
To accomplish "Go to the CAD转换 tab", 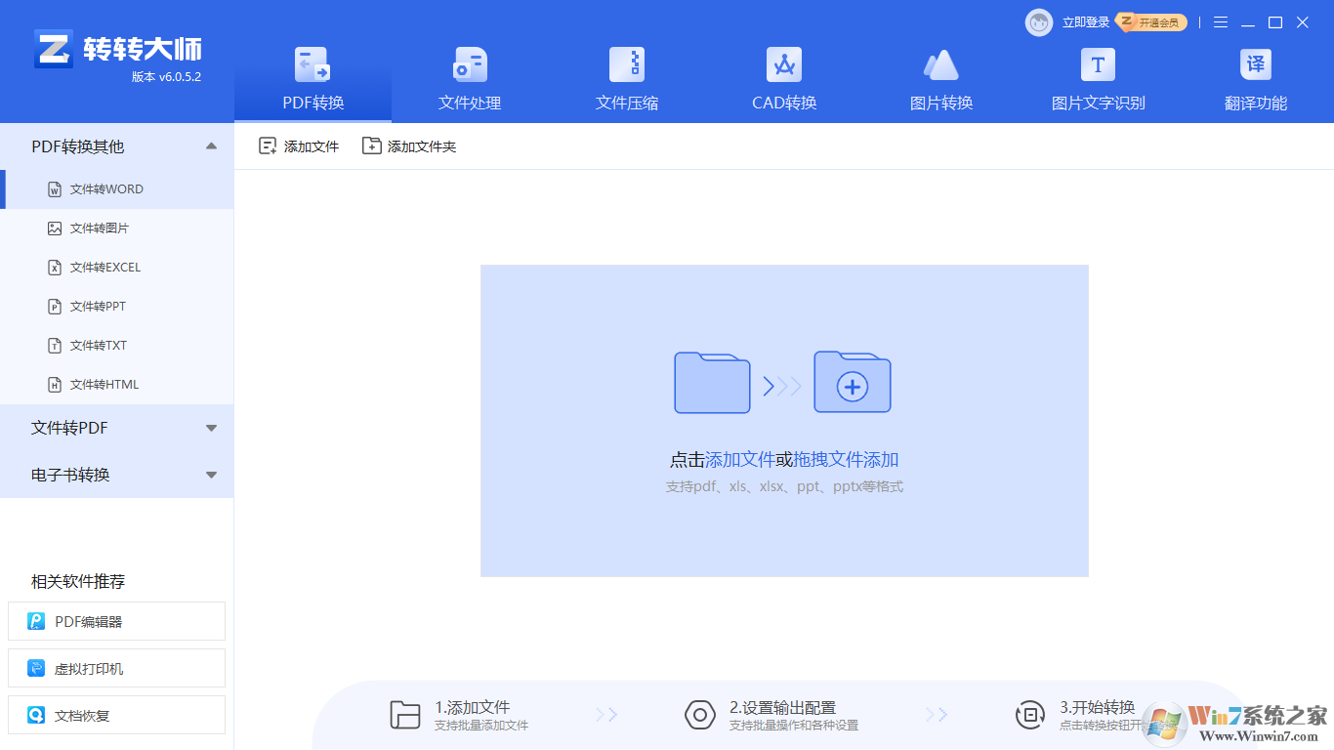I will 784,80.
